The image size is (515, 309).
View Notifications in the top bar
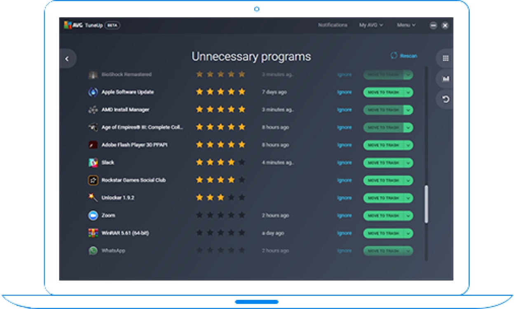click(x=332, y=25)
